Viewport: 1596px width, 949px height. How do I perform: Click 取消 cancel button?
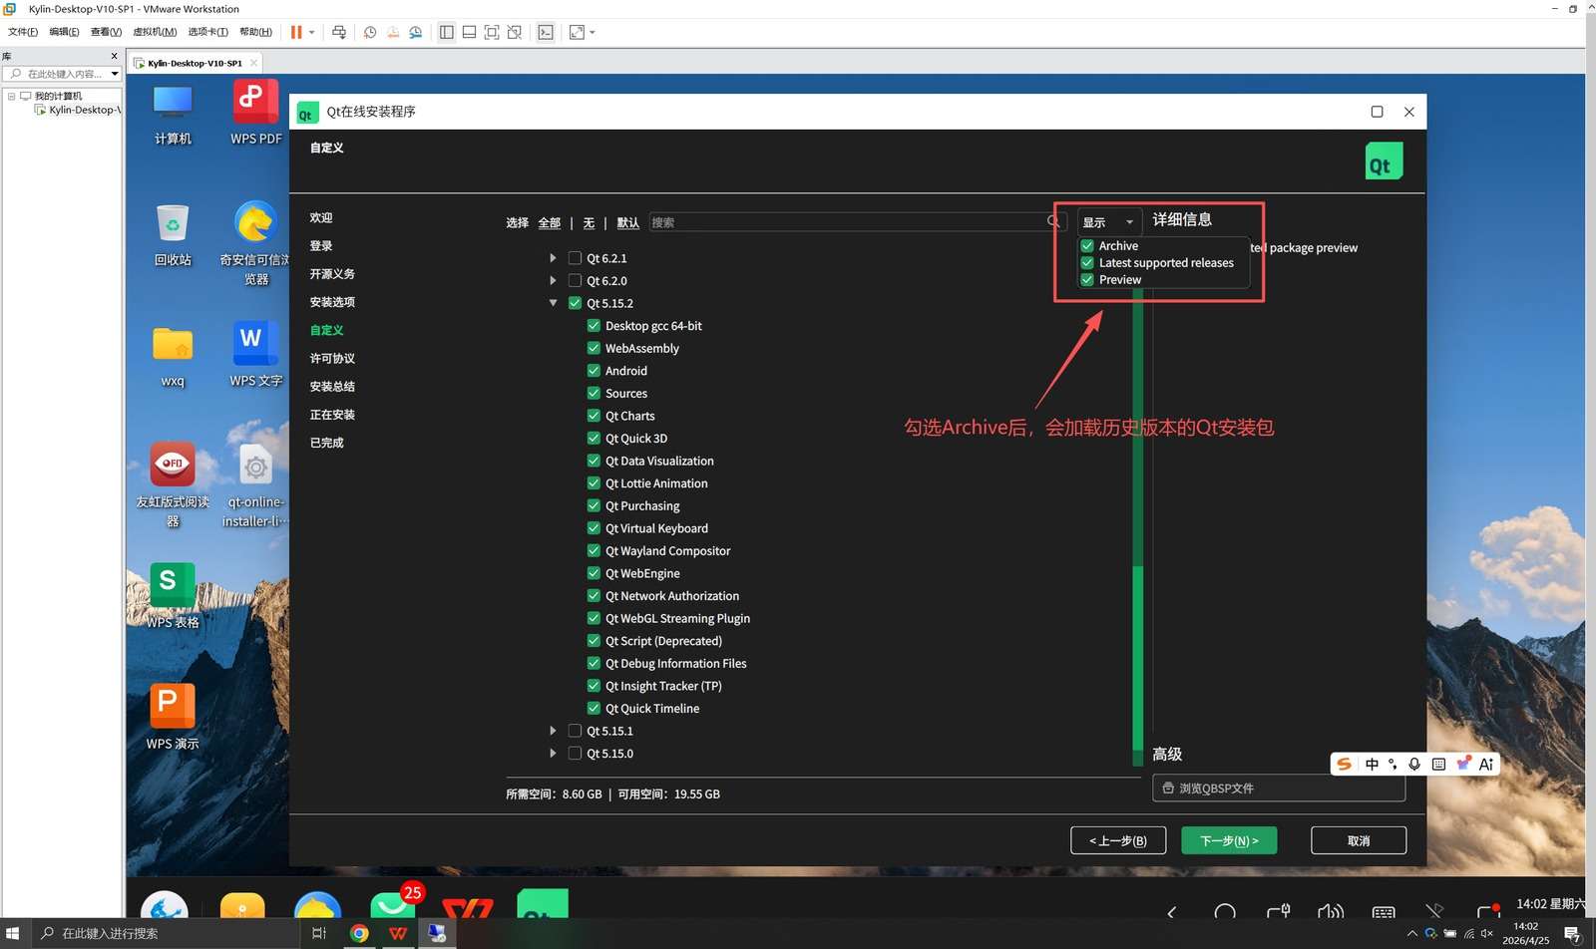pos(1359,840)
